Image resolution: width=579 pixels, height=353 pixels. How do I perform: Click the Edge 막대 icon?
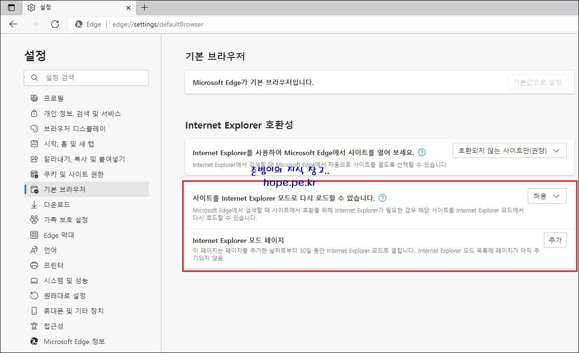[x=34, y=235]
